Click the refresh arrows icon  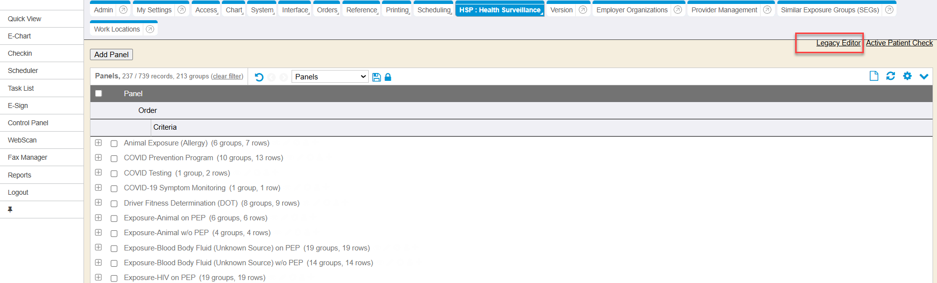point(891,76)
